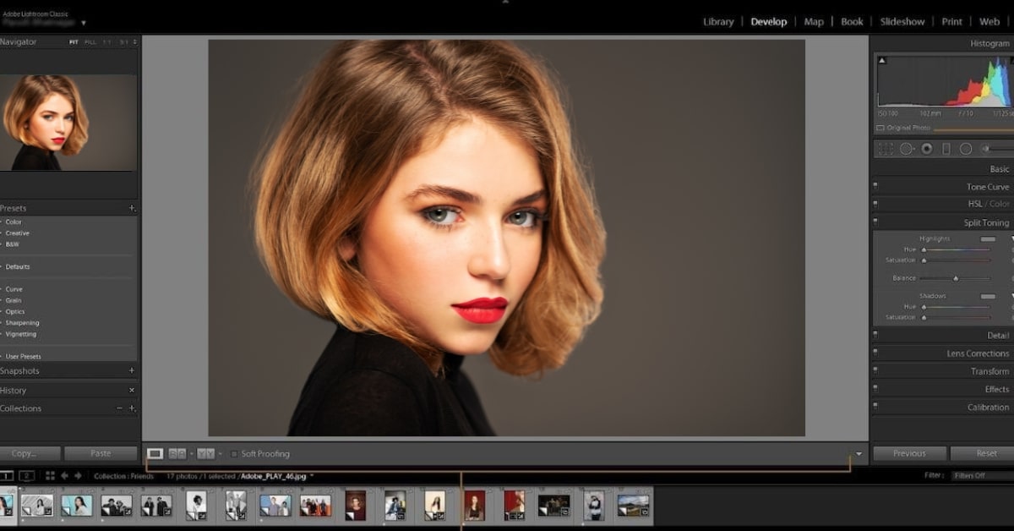Screen dimensions: 1014x531
Task: Set Navigator zoom to 1:1
Action: (x=106, y=41)
